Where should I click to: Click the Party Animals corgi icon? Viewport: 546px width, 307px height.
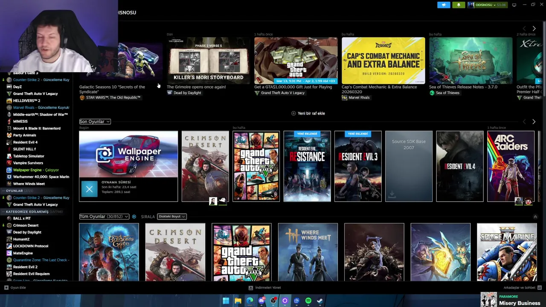[9, 135]
